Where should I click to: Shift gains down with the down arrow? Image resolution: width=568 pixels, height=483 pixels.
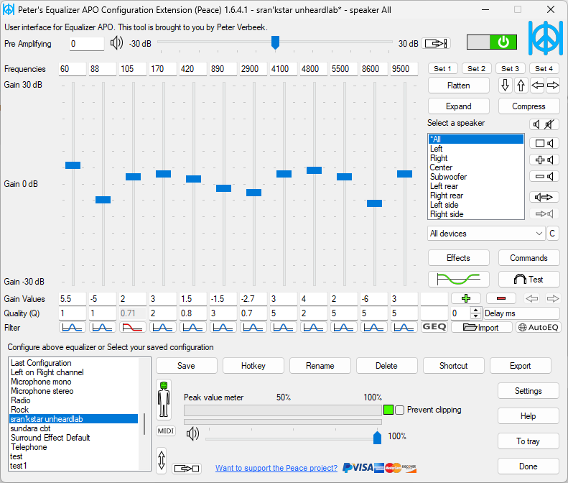pyautogui.click(x=505, y=86)
